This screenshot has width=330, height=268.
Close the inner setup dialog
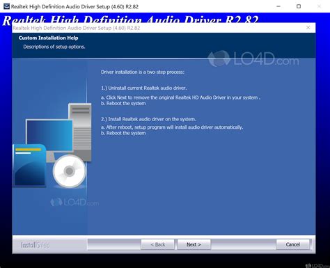[x=308, y=28]
